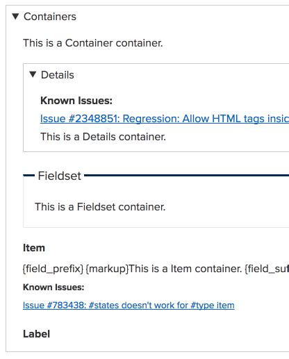Click the Containers summary title

point(50,17)
